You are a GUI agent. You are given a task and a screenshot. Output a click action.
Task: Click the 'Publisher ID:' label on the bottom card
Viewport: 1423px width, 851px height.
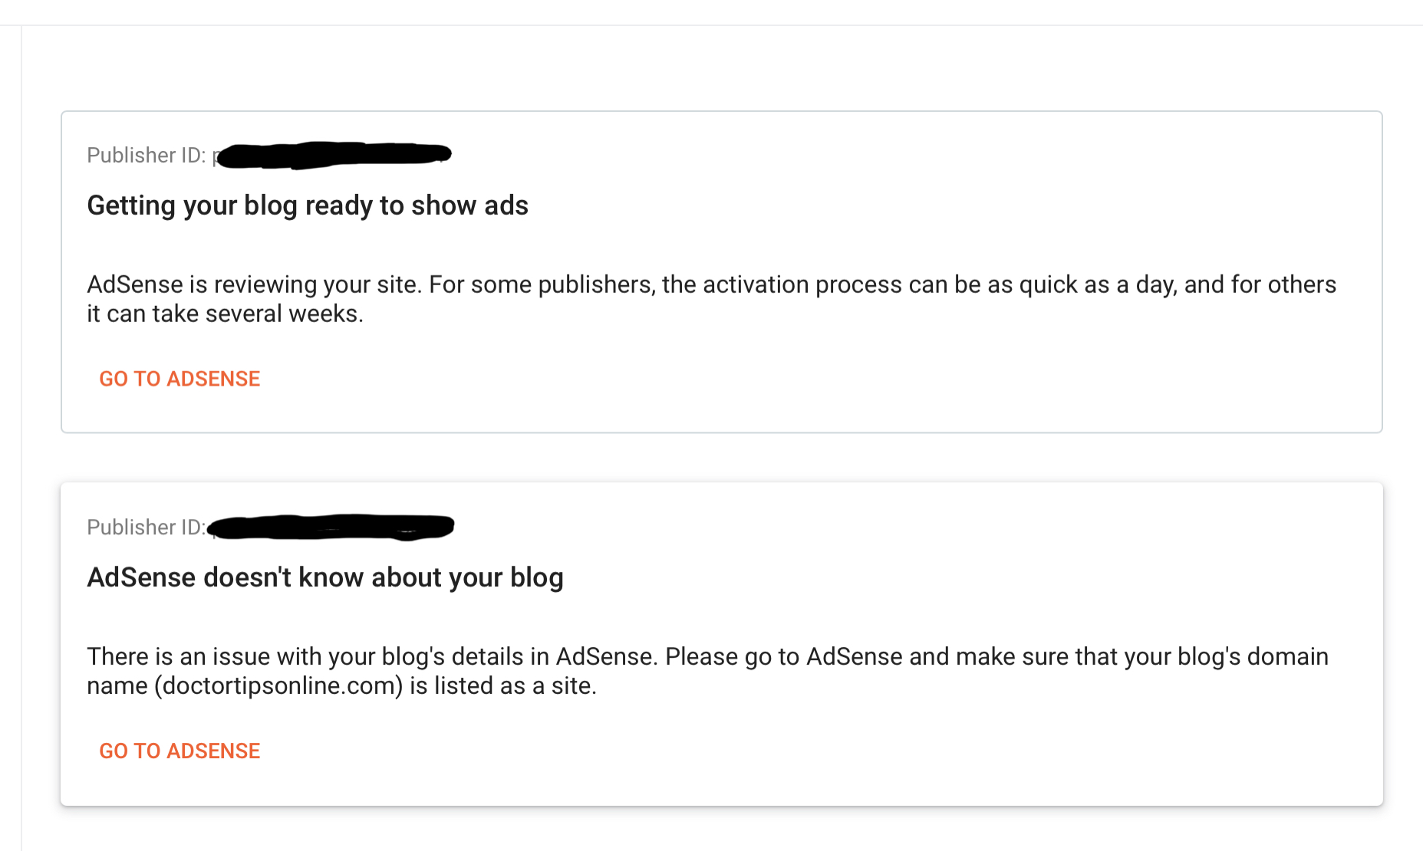tap(144, 527)
